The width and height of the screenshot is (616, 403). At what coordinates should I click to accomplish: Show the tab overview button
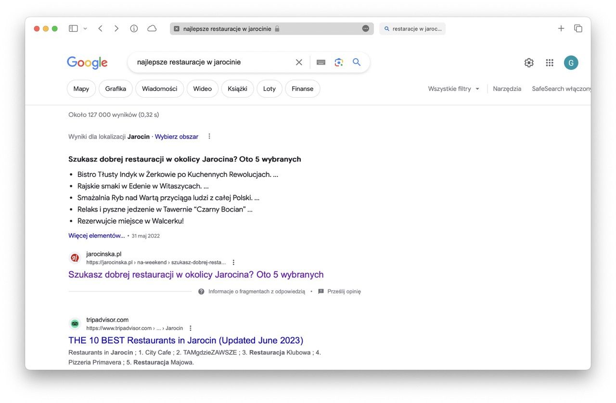pyautogui.click(x=578, y=29)
